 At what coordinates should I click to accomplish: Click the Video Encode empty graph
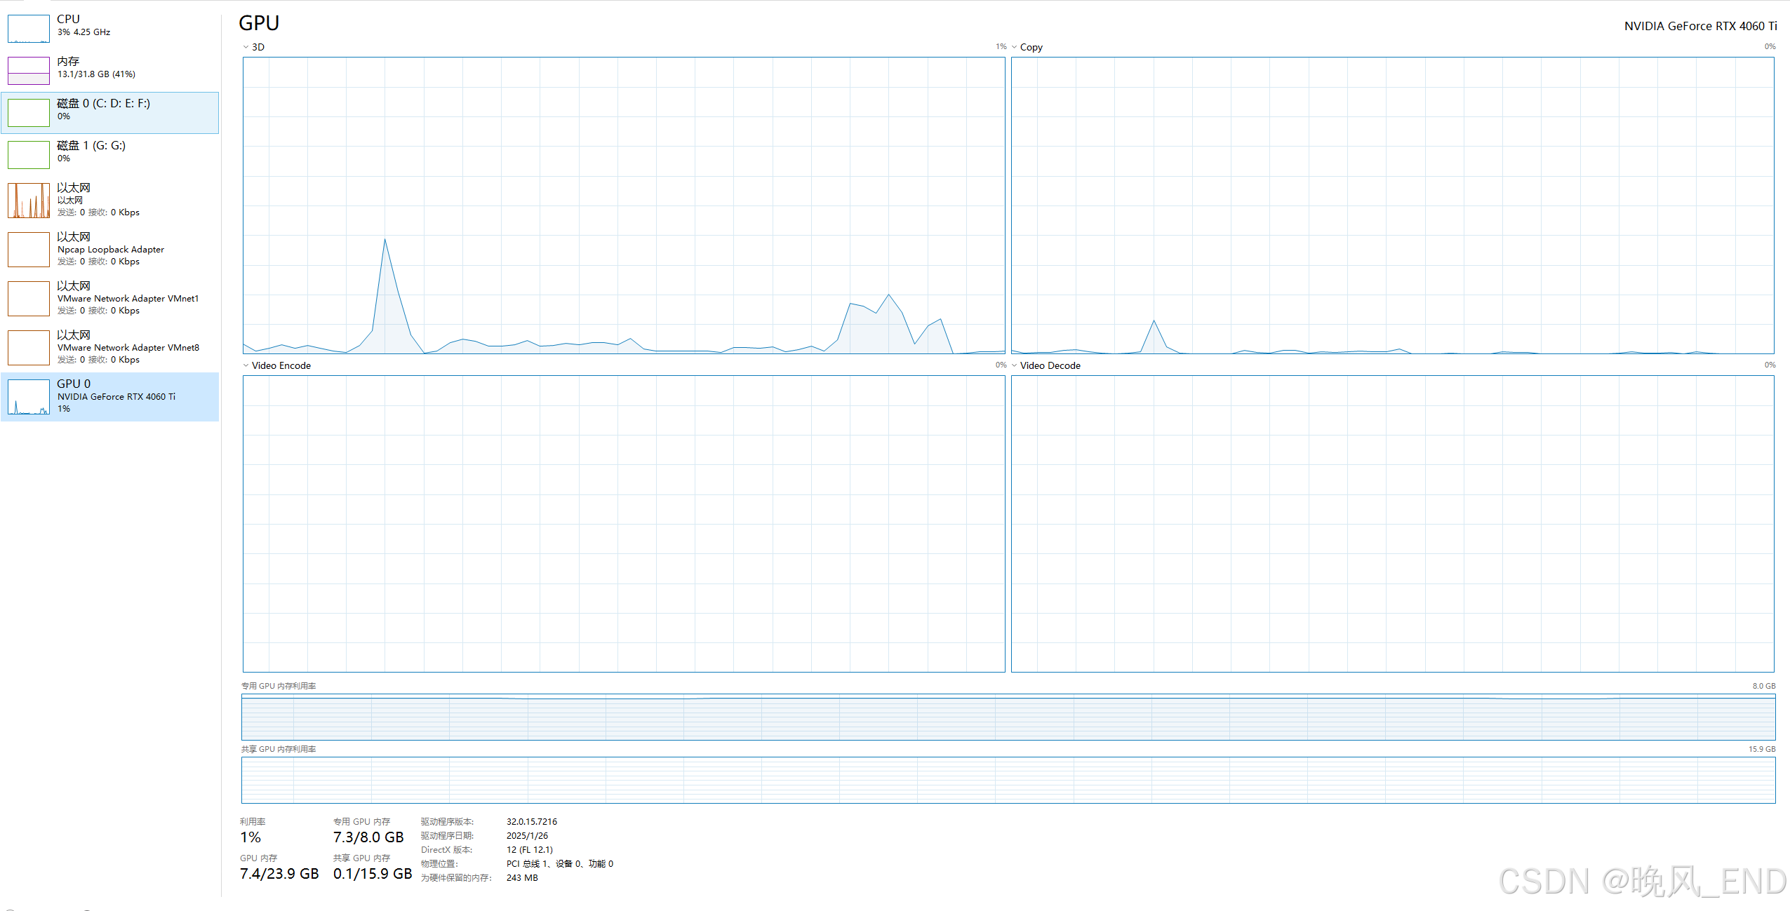click(623, 523)
